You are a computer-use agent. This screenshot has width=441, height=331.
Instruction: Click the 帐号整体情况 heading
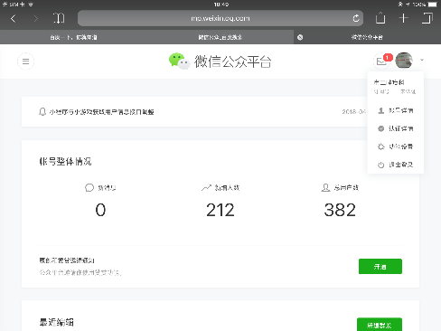click(x=65, y=161)
